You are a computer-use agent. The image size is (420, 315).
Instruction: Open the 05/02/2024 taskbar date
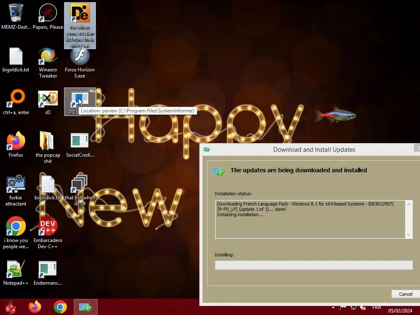click(x=400, y=311)
